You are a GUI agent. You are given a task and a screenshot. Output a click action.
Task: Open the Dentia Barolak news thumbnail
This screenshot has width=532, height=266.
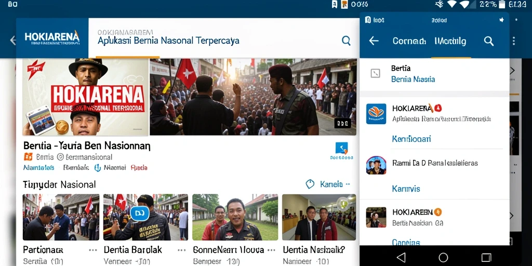click(145, 217)
